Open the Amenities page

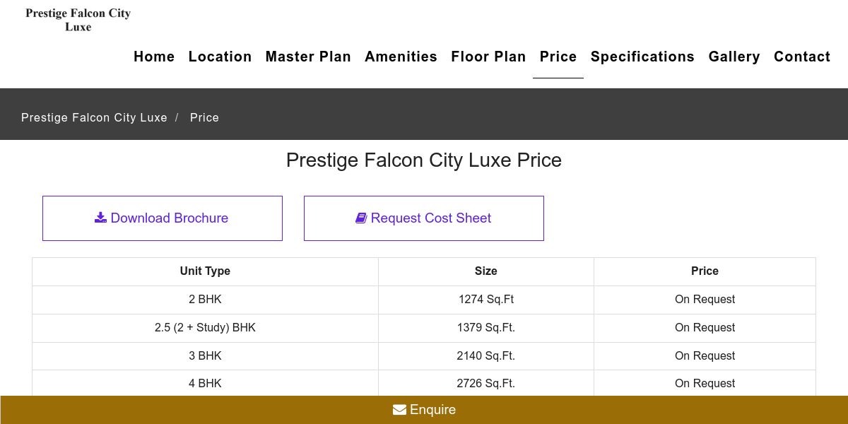(x=401, y=57)
